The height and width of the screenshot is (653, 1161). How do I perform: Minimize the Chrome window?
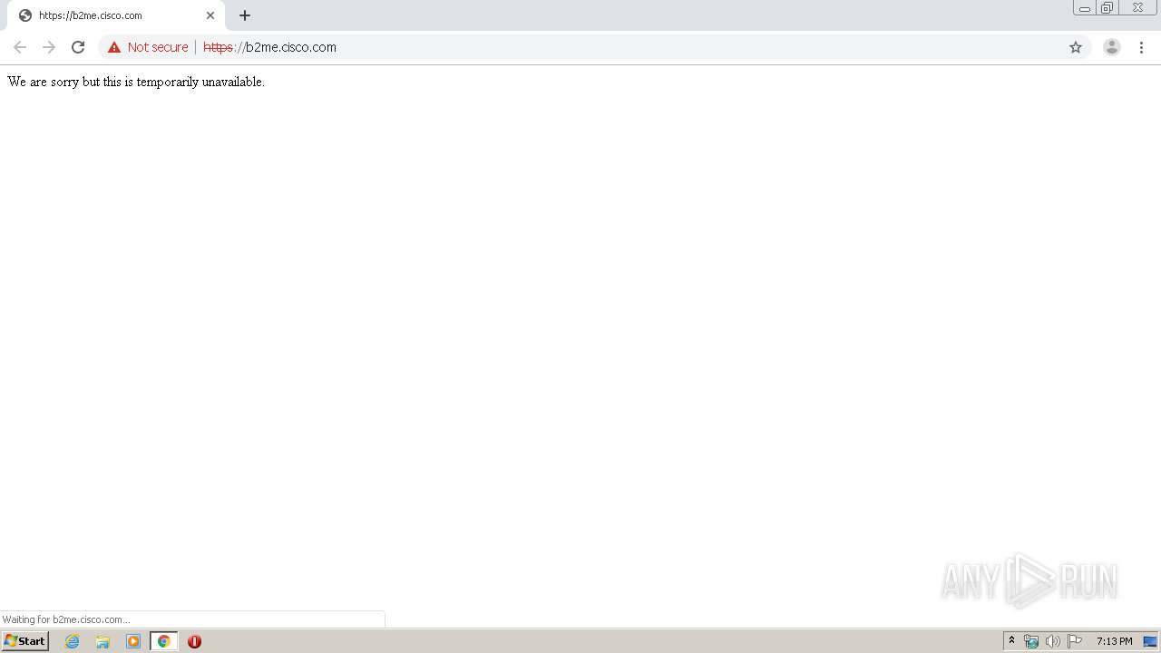(1085, 8)
